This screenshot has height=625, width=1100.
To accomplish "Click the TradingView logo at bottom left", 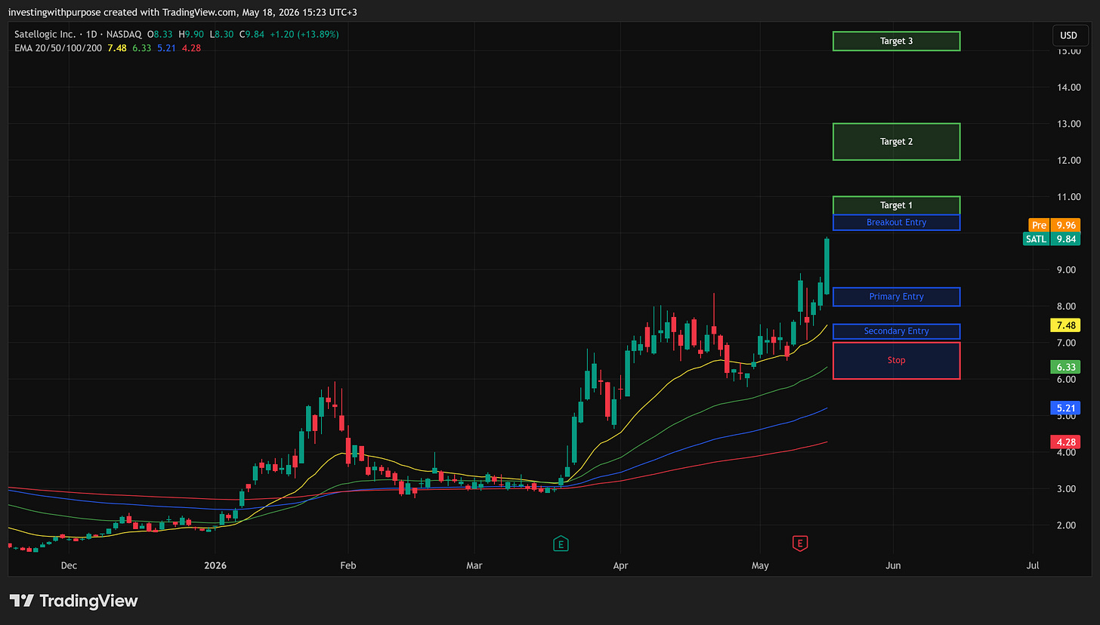I will (73, 601).
